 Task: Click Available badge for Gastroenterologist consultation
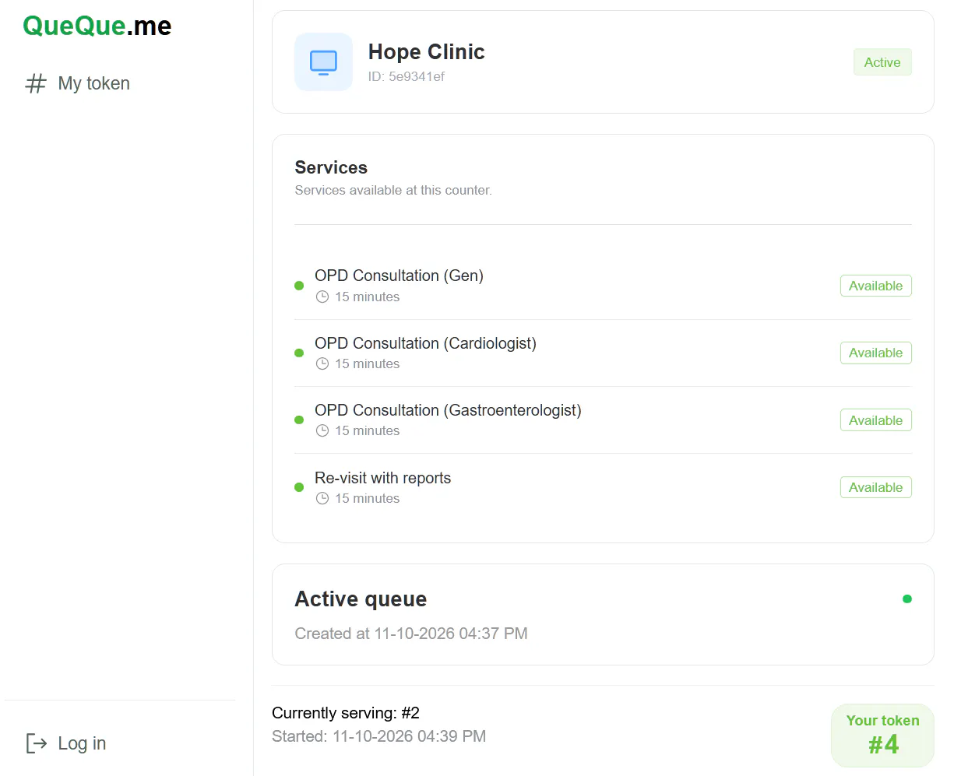tap(875, 420)
